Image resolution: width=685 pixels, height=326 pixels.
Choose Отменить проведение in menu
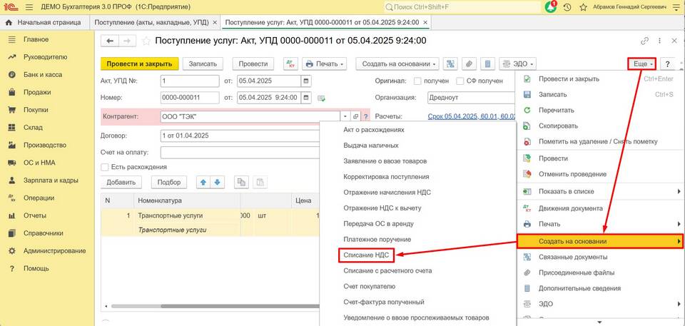coord(572,174)
